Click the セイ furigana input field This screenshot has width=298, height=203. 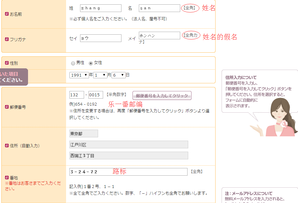click(x=100, y=38)
